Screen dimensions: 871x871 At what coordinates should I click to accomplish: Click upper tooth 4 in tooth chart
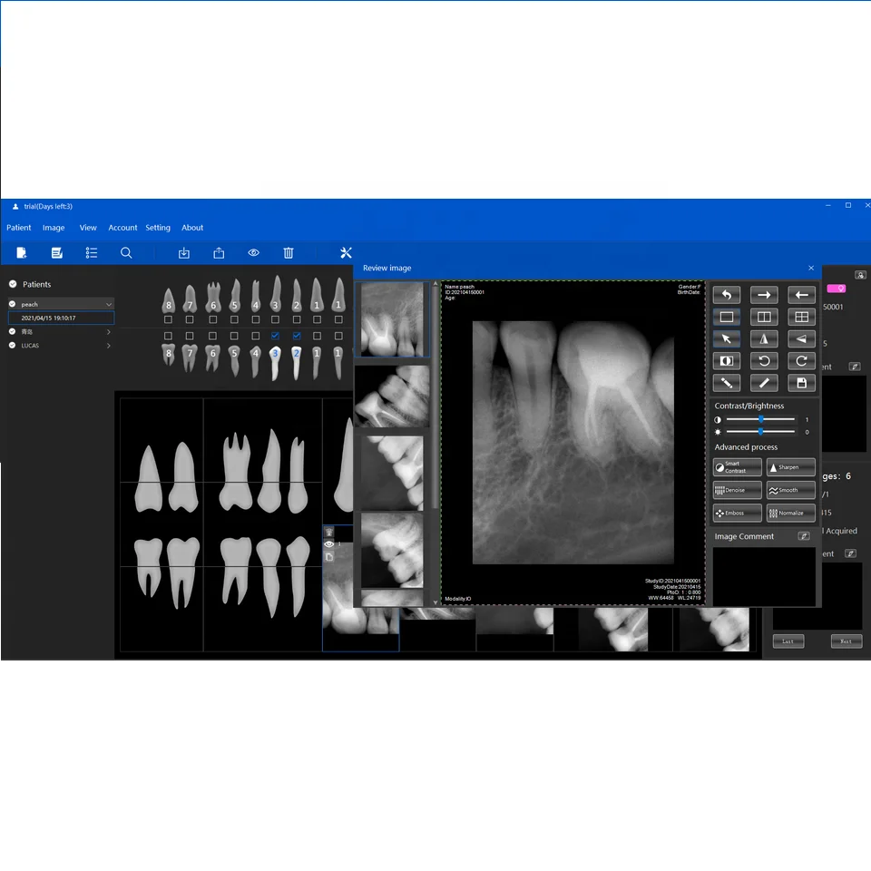256,295
